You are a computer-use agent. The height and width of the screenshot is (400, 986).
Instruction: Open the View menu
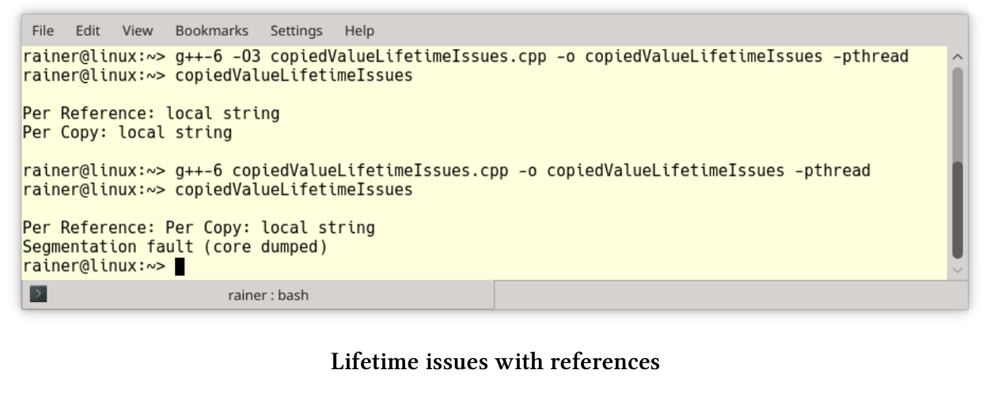click(137, 31)
